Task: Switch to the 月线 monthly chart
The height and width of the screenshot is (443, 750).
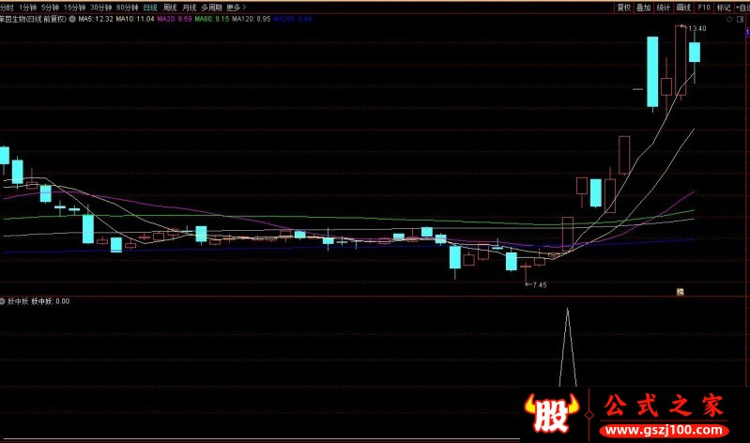Action: 190,8
